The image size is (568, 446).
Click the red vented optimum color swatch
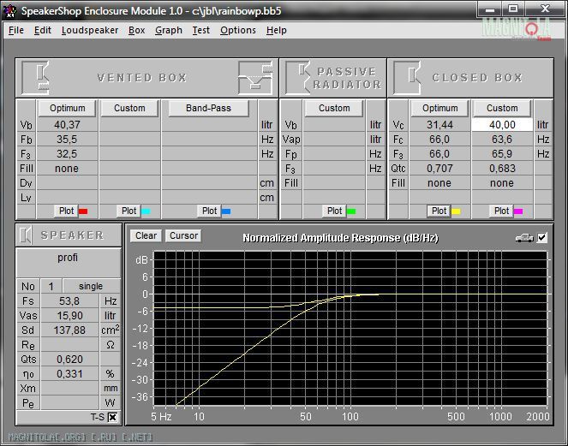pos(83,211)
